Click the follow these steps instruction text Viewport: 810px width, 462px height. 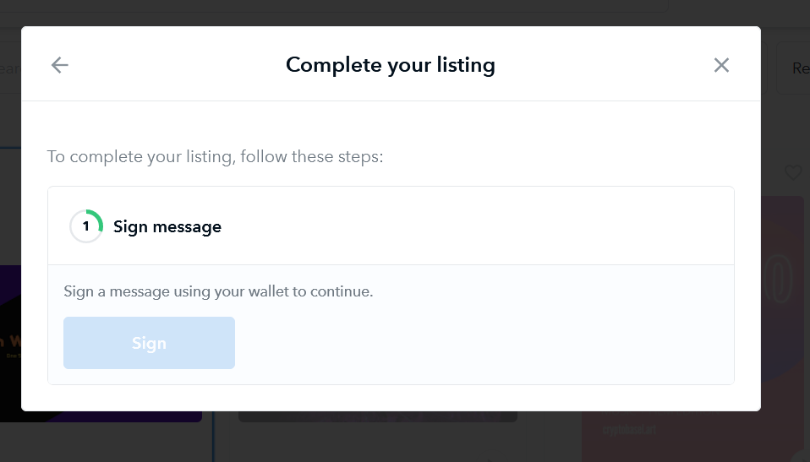tap(215, 157)
